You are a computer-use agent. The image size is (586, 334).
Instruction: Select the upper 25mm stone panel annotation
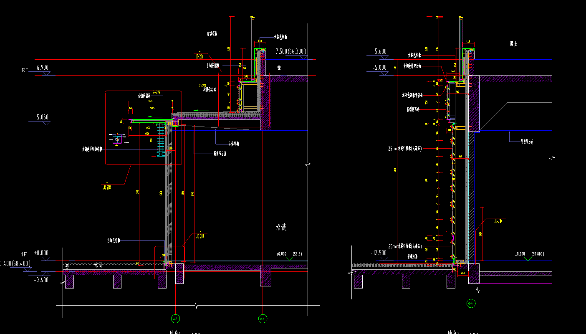[405, 148]
